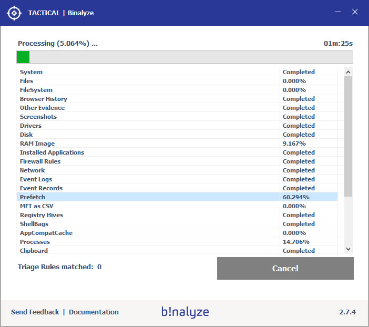This screenshot has width=369, height=327.
Task: Select the FileSystem row
Action: [x=177, y=90]
